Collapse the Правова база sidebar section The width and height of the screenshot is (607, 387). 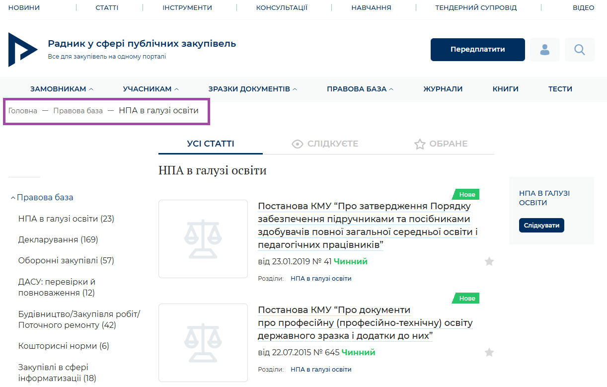tap(42, 197)
